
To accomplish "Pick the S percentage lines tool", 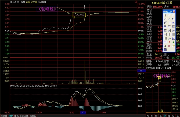I will (x=173, y=27).
